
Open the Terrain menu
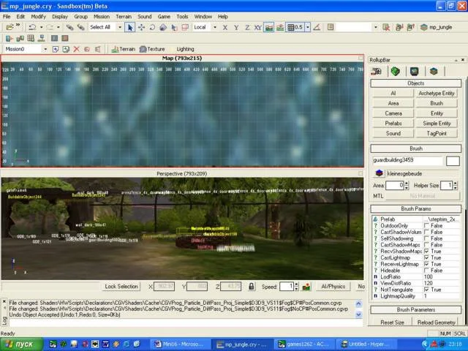[x=124, y=17]
